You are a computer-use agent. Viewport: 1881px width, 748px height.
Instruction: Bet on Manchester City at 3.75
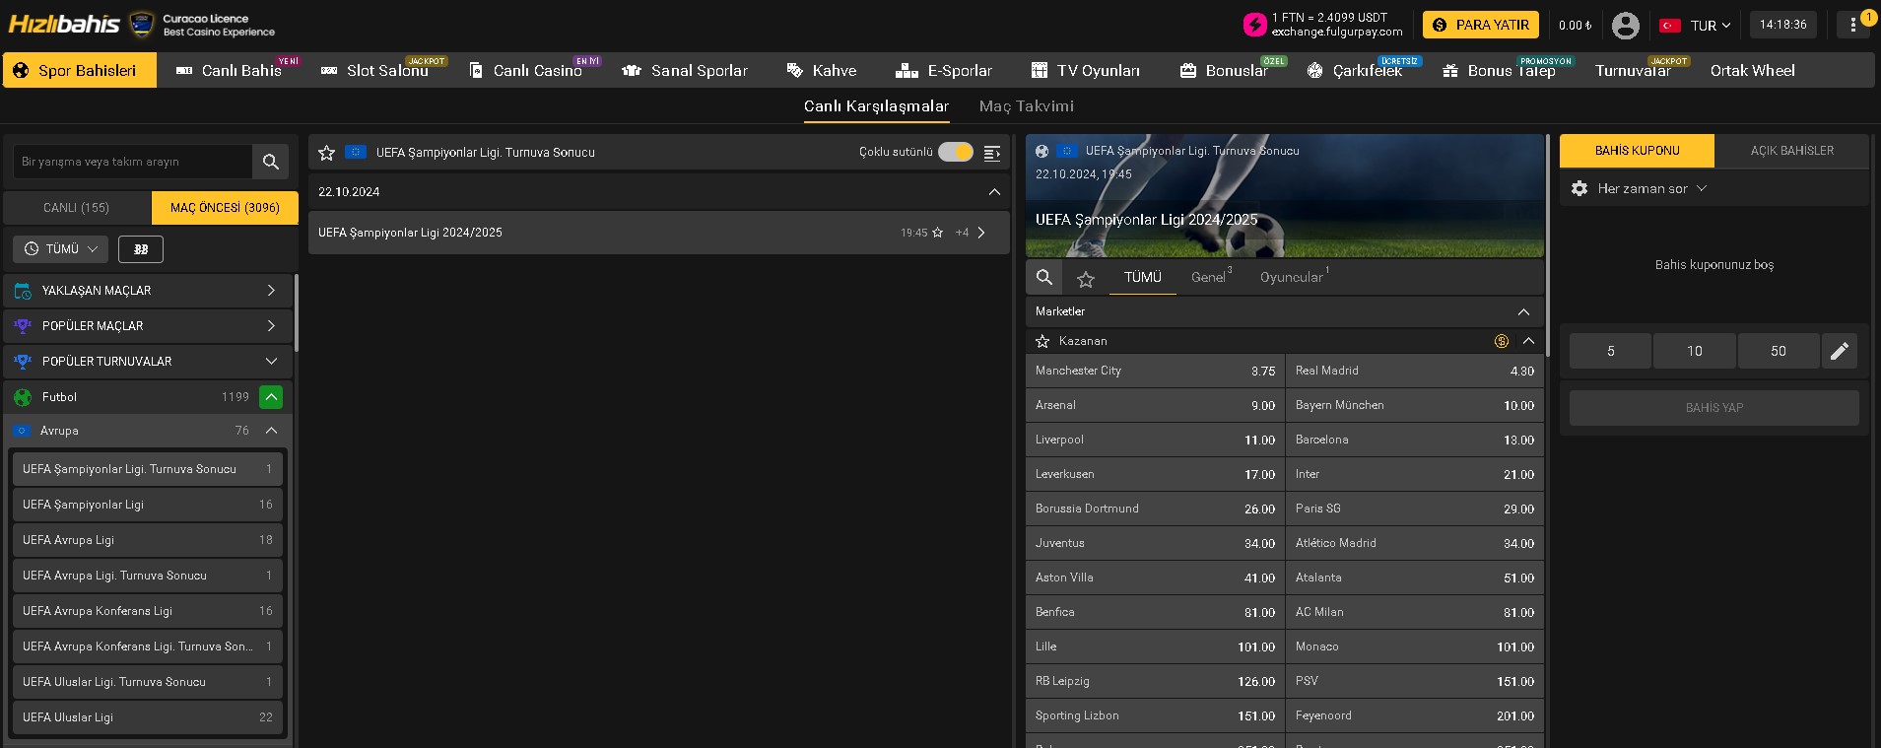1155,371
